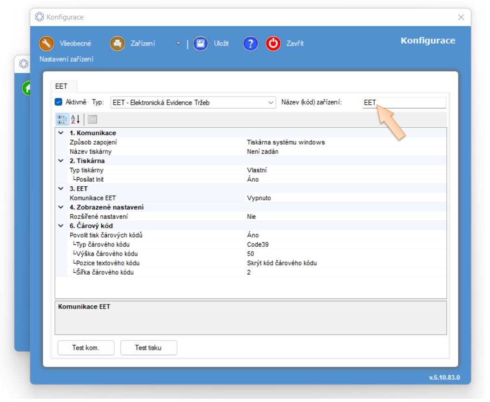
Task: Click the Název (kód) zařízení input field
Action: click(x=404, y=103)
